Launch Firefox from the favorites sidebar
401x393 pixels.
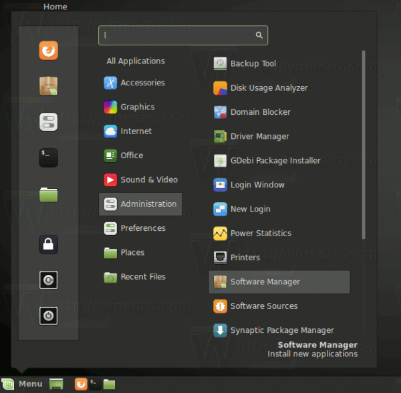click(48, 50)
